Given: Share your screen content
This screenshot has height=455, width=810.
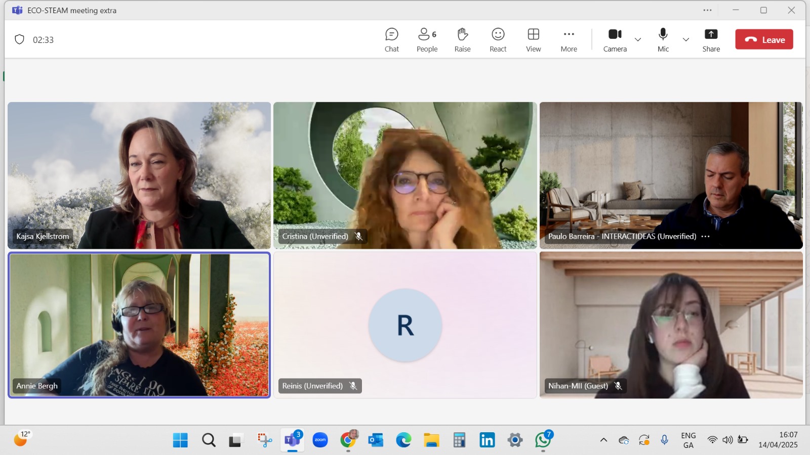Looking at the screenshot, I should tap(711, 40).
